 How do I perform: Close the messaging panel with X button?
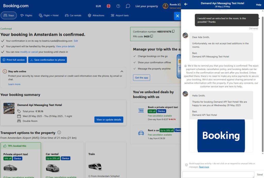tap(177, 16)
